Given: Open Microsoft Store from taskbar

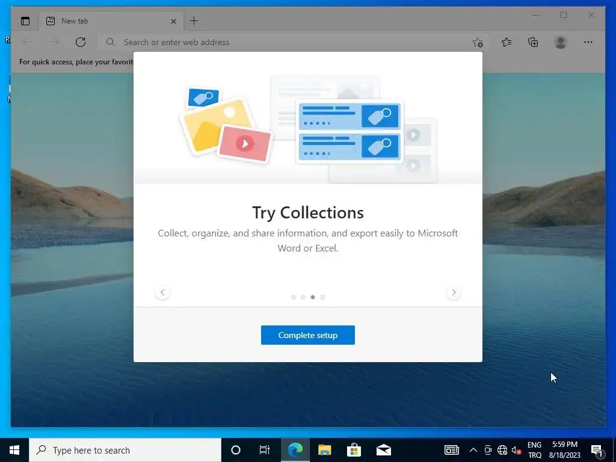Looking at the screenshot, I should (354, 450).
